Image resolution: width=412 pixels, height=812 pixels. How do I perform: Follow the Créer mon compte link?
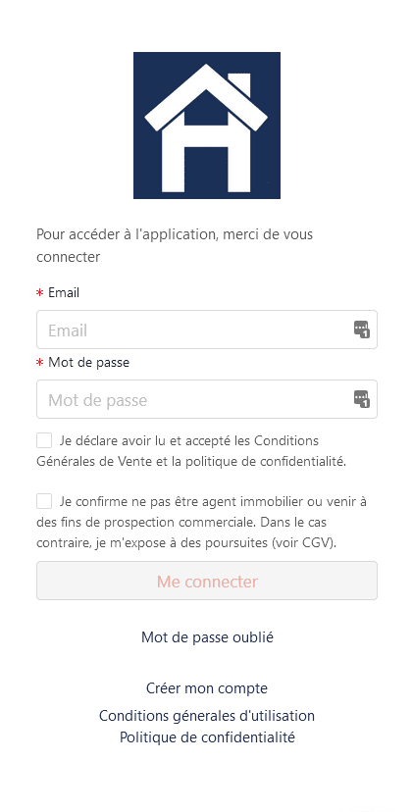tap(207, 688)
